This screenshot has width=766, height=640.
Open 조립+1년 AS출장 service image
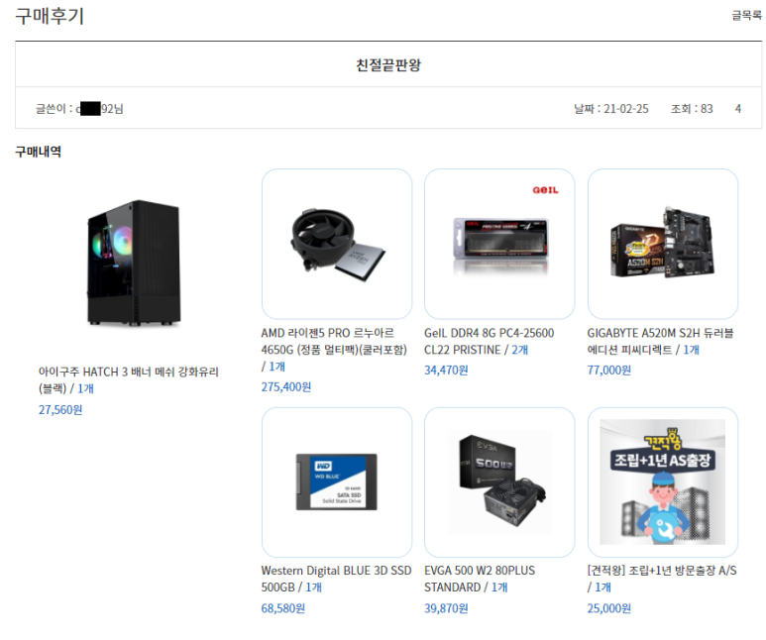(662, 482)
